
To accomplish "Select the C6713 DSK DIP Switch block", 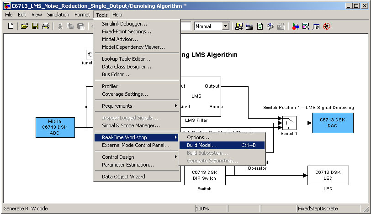I will point(205,175).
